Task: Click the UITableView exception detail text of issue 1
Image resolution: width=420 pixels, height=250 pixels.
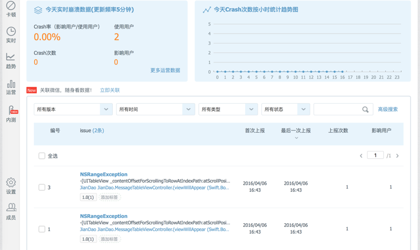Action: (x=155, y=223)
